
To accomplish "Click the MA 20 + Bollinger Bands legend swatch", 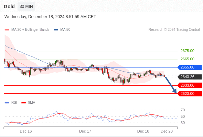I will pyautogui.click(x=7, y=30).
